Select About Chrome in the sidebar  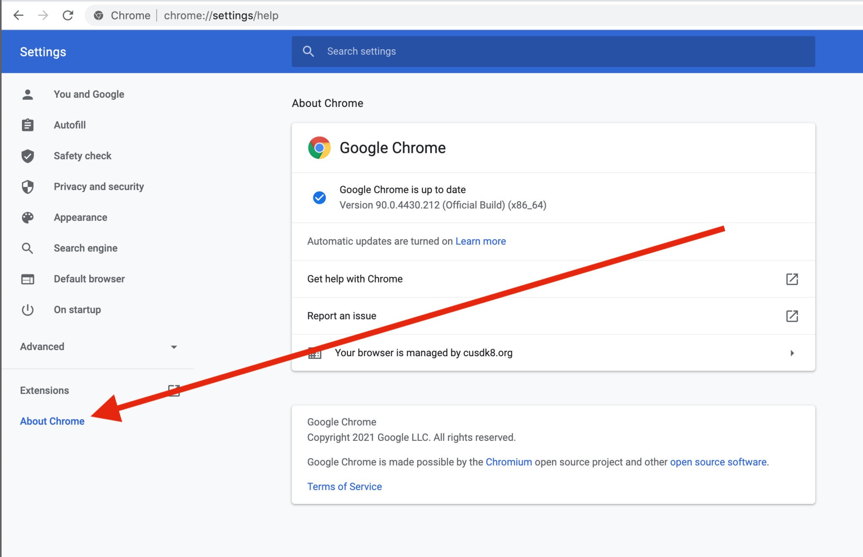point(52,421)
